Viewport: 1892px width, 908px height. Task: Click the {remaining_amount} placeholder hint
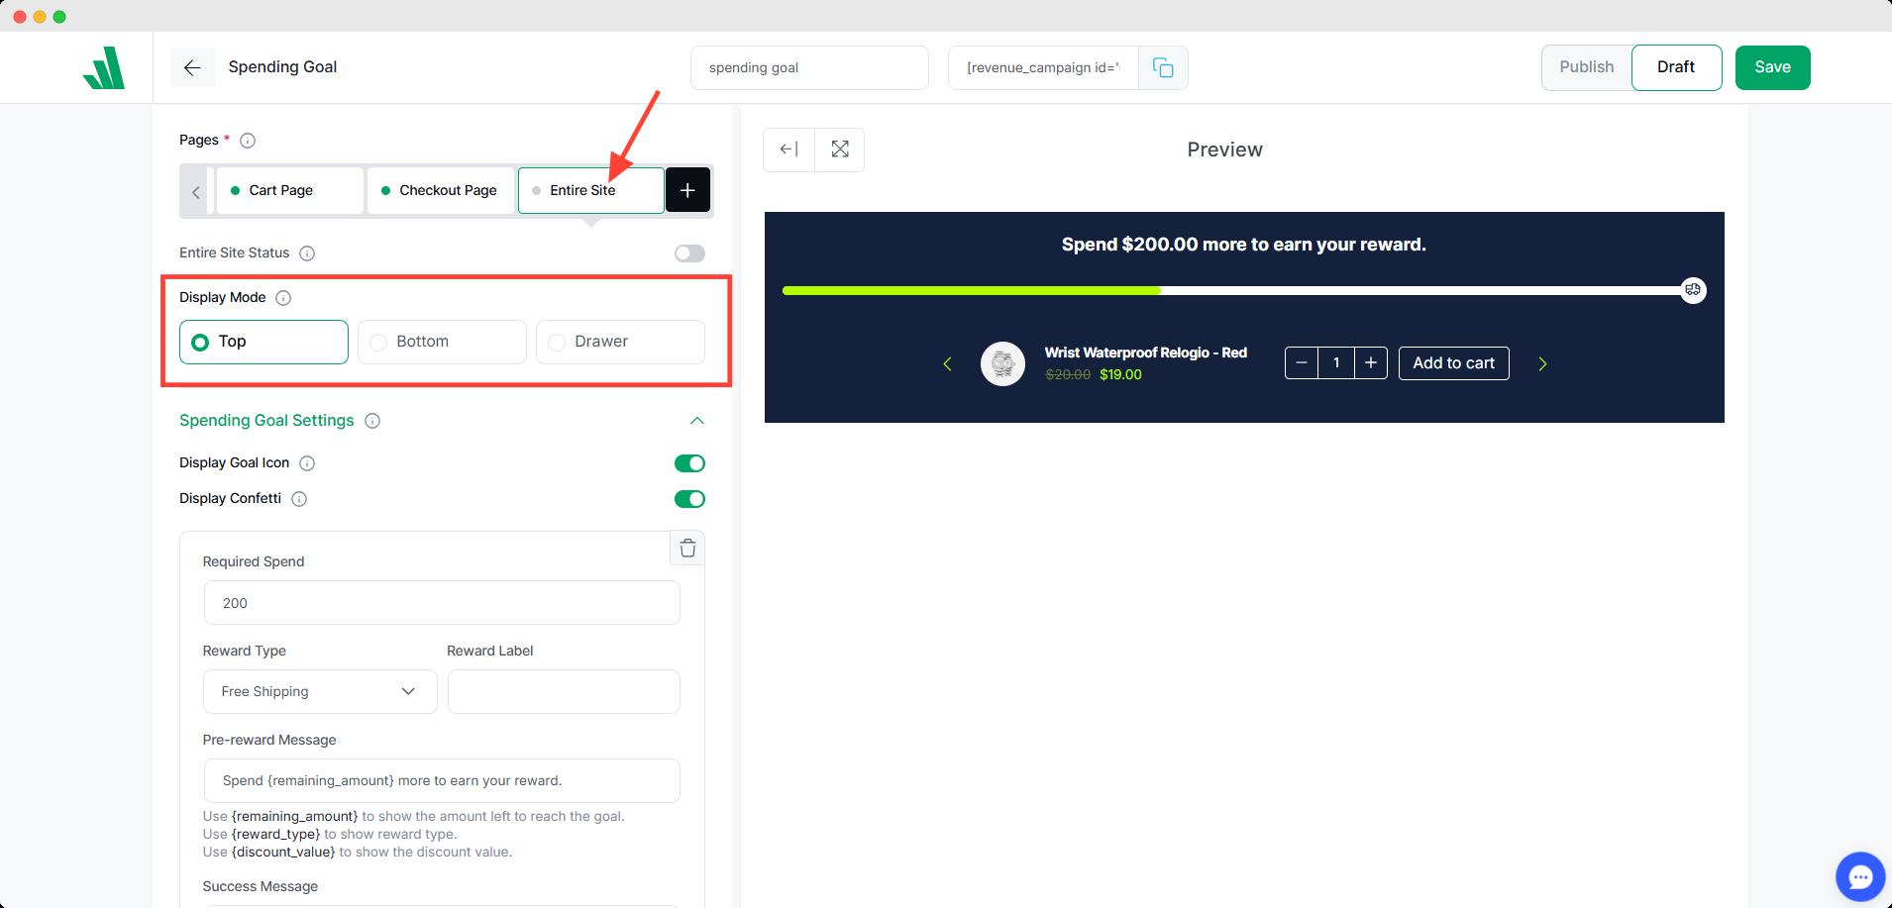pos(295,817)
